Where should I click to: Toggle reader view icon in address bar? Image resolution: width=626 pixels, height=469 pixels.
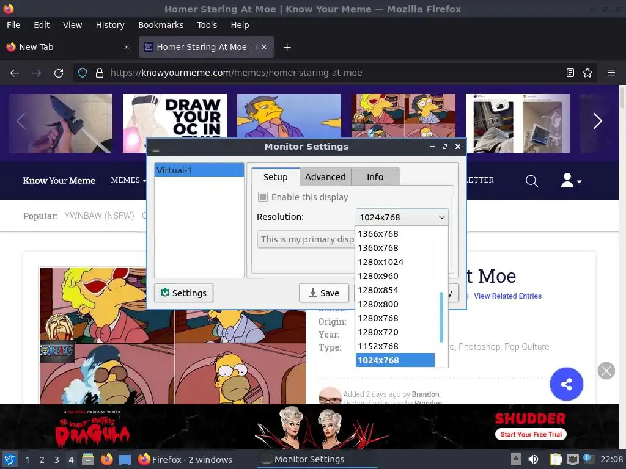570,73
